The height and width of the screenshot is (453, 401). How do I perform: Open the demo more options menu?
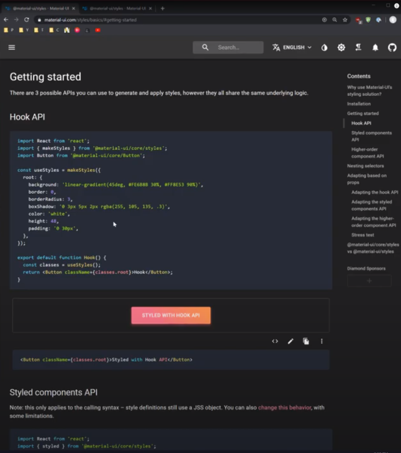click(x=322, y=341)
